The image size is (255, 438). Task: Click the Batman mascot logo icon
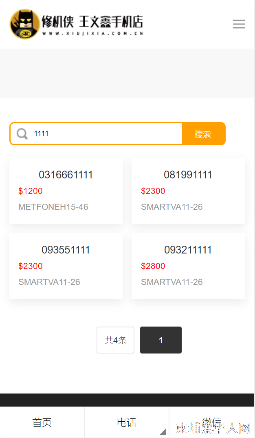[25, 24]
